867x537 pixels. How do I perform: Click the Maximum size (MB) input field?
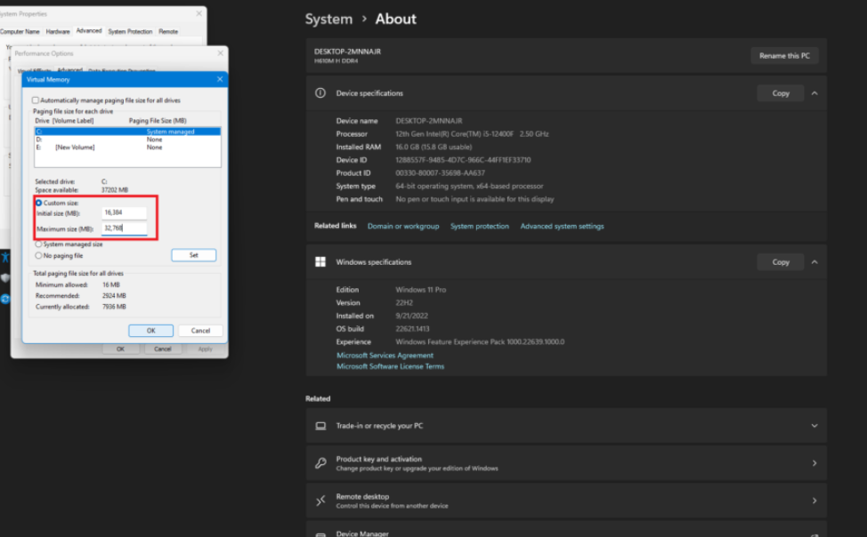pyautogui.click(x=124, y=228)
